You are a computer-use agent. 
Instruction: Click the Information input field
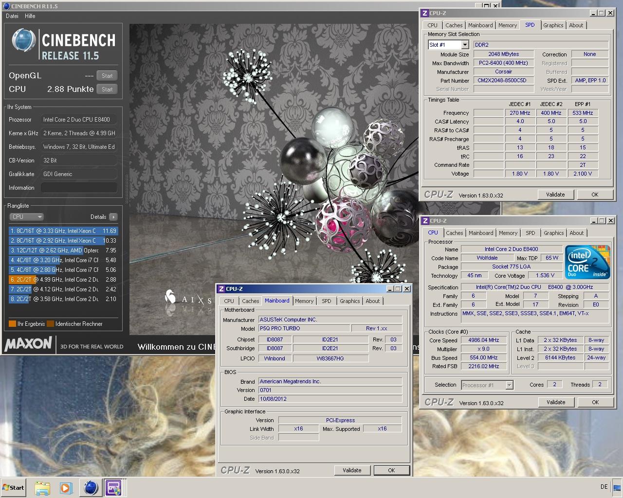[79, 188]
